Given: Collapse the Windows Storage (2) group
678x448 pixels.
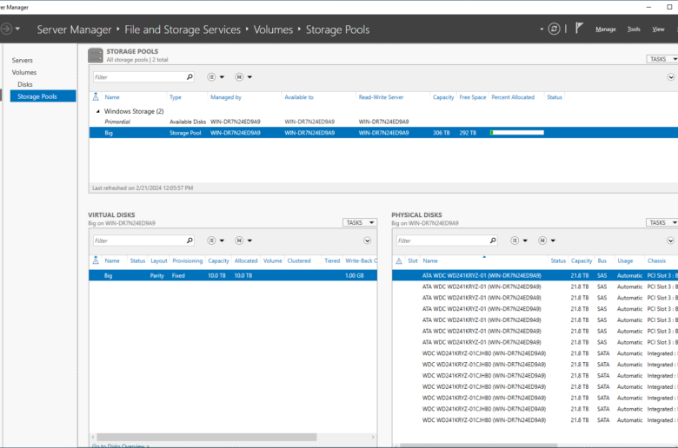Looking at the screenshot, I should click(97, 111).
